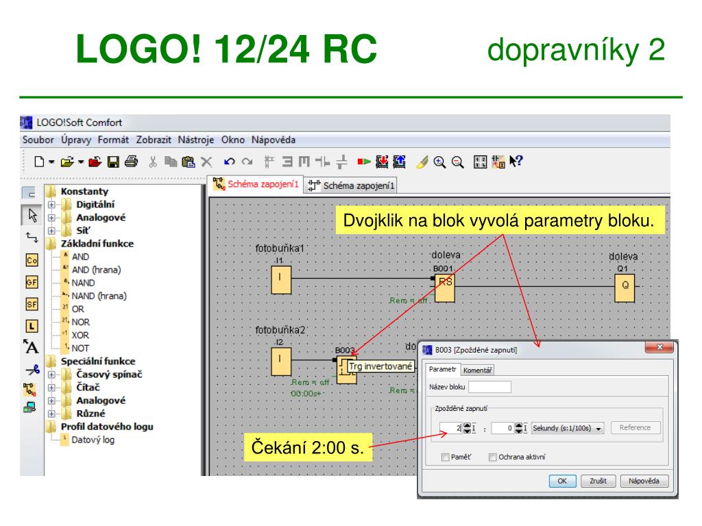Screen dimensions: 702x526
Task: Select the Q1 output block on canvas
Action: [625, 288]
